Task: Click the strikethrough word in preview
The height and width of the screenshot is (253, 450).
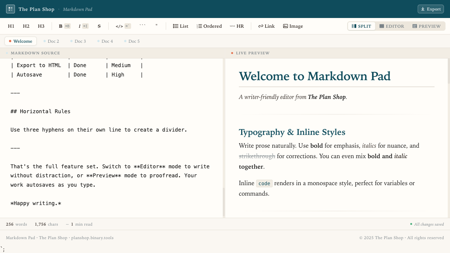Action: pyautogui.click(x=257, y=156)
